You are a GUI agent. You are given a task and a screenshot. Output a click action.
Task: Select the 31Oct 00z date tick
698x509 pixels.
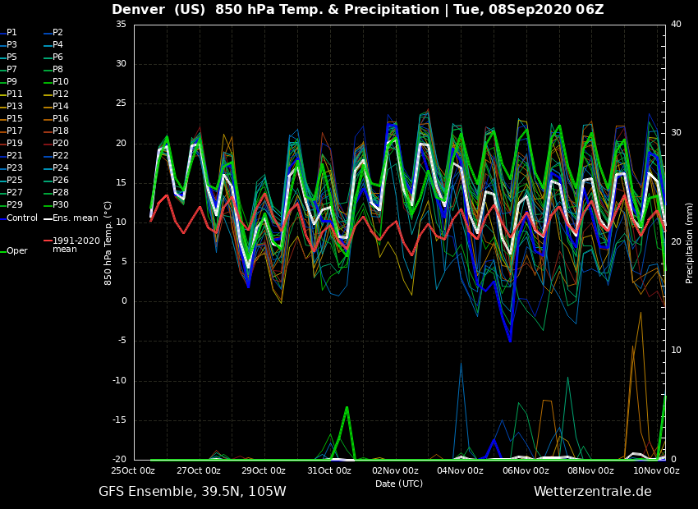pyautogui.click(x=329, y=471)
